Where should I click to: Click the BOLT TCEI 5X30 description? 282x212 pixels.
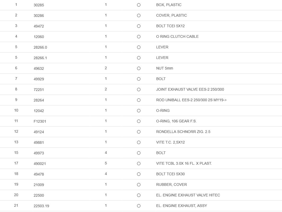[x=170, y=174]
